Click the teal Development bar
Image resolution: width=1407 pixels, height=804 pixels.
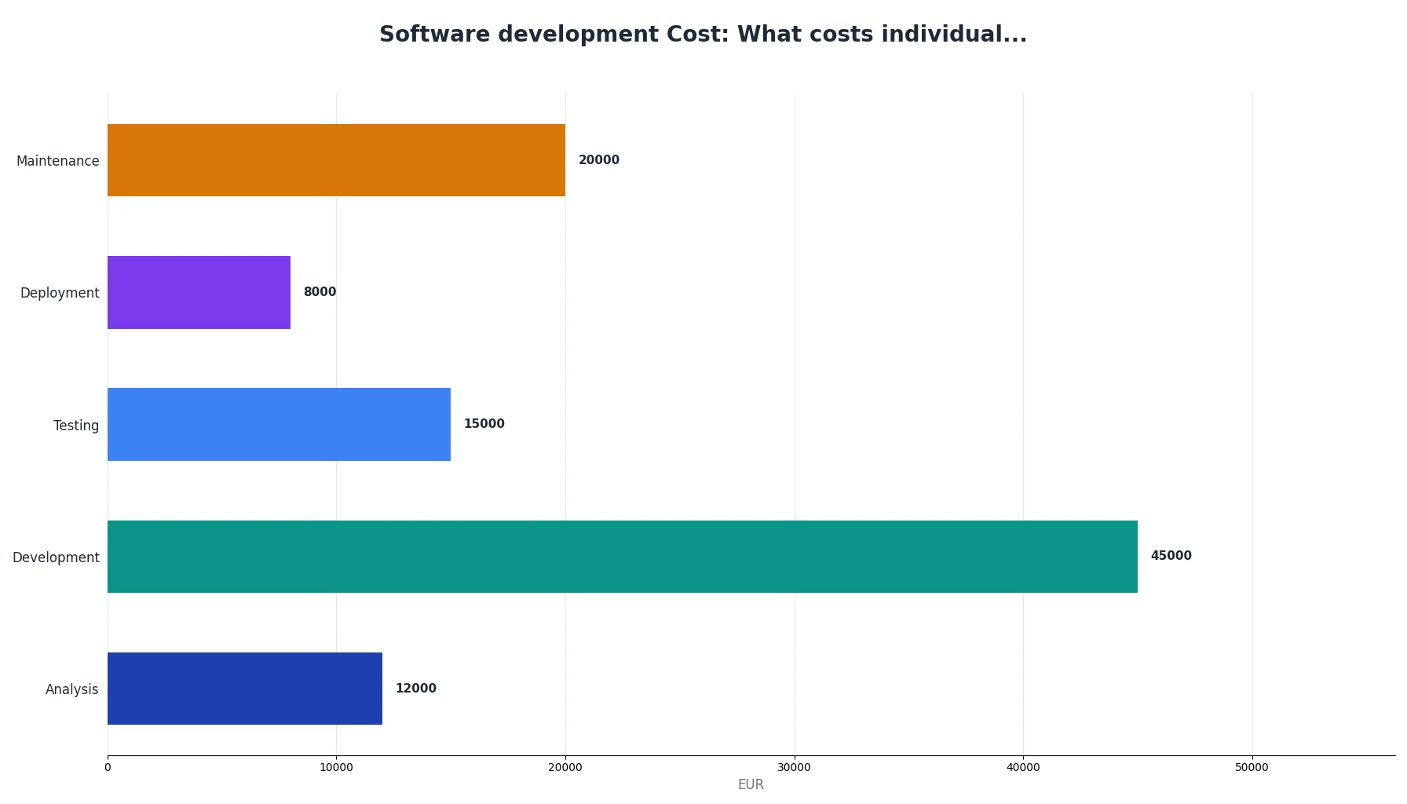(623, 557)
